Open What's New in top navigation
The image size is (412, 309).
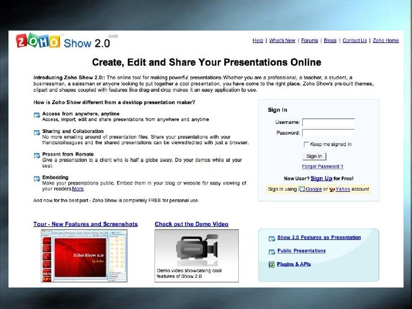coord(282,41)
